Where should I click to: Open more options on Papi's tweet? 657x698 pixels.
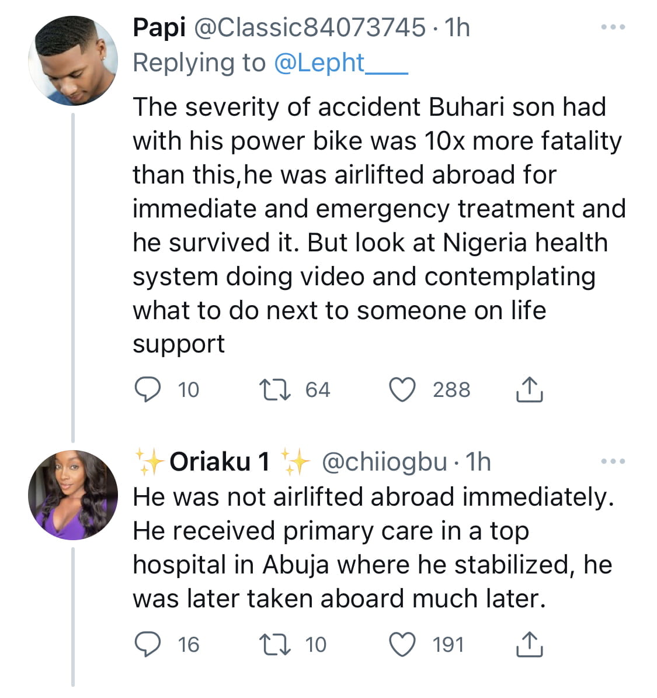point(613,27)
